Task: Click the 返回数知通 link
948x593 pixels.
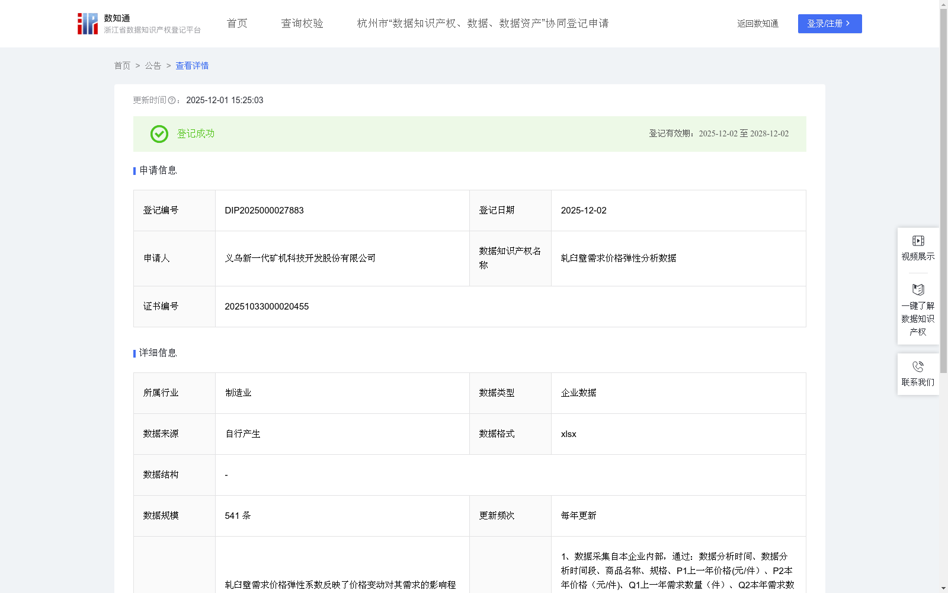Action: (x=758, y=24)
